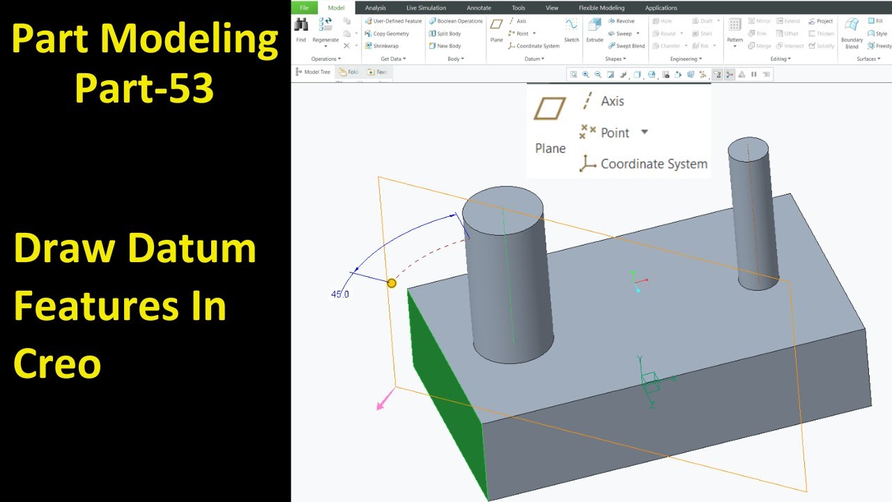892x502 pixels.
Task: Click the Repaint icon in graphics toolbar
Action: tap(610, 75)
